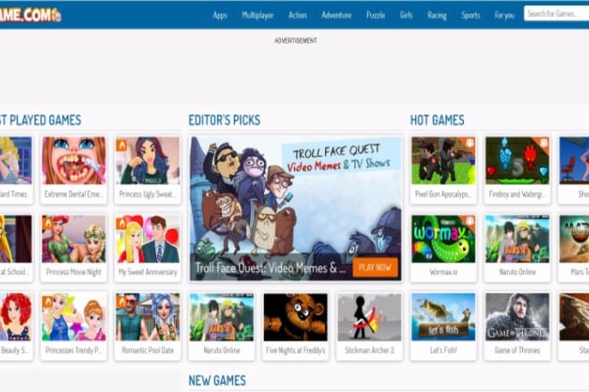This screenshot has height=392, width=589.
Task: Go to the Sports category
Action: tap(470, 15)
